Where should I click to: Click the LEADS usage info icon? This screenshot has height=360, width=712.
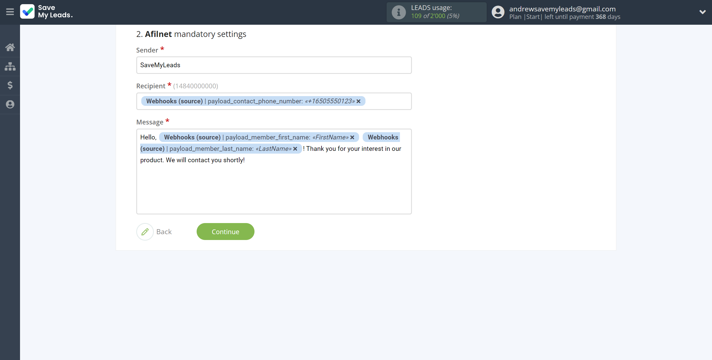(x=399, y=12)
